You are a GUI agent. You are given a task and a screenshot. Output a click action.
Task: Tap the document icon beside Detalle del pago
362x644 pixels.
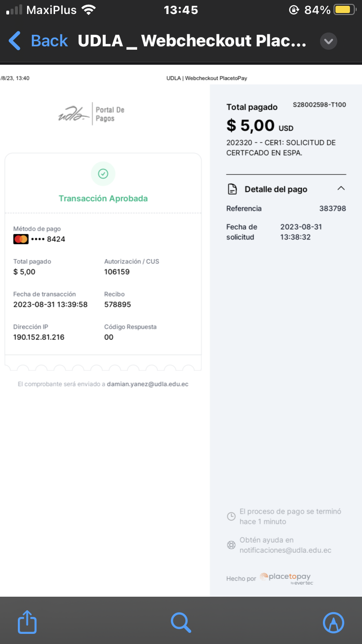(x=232, y=189)
